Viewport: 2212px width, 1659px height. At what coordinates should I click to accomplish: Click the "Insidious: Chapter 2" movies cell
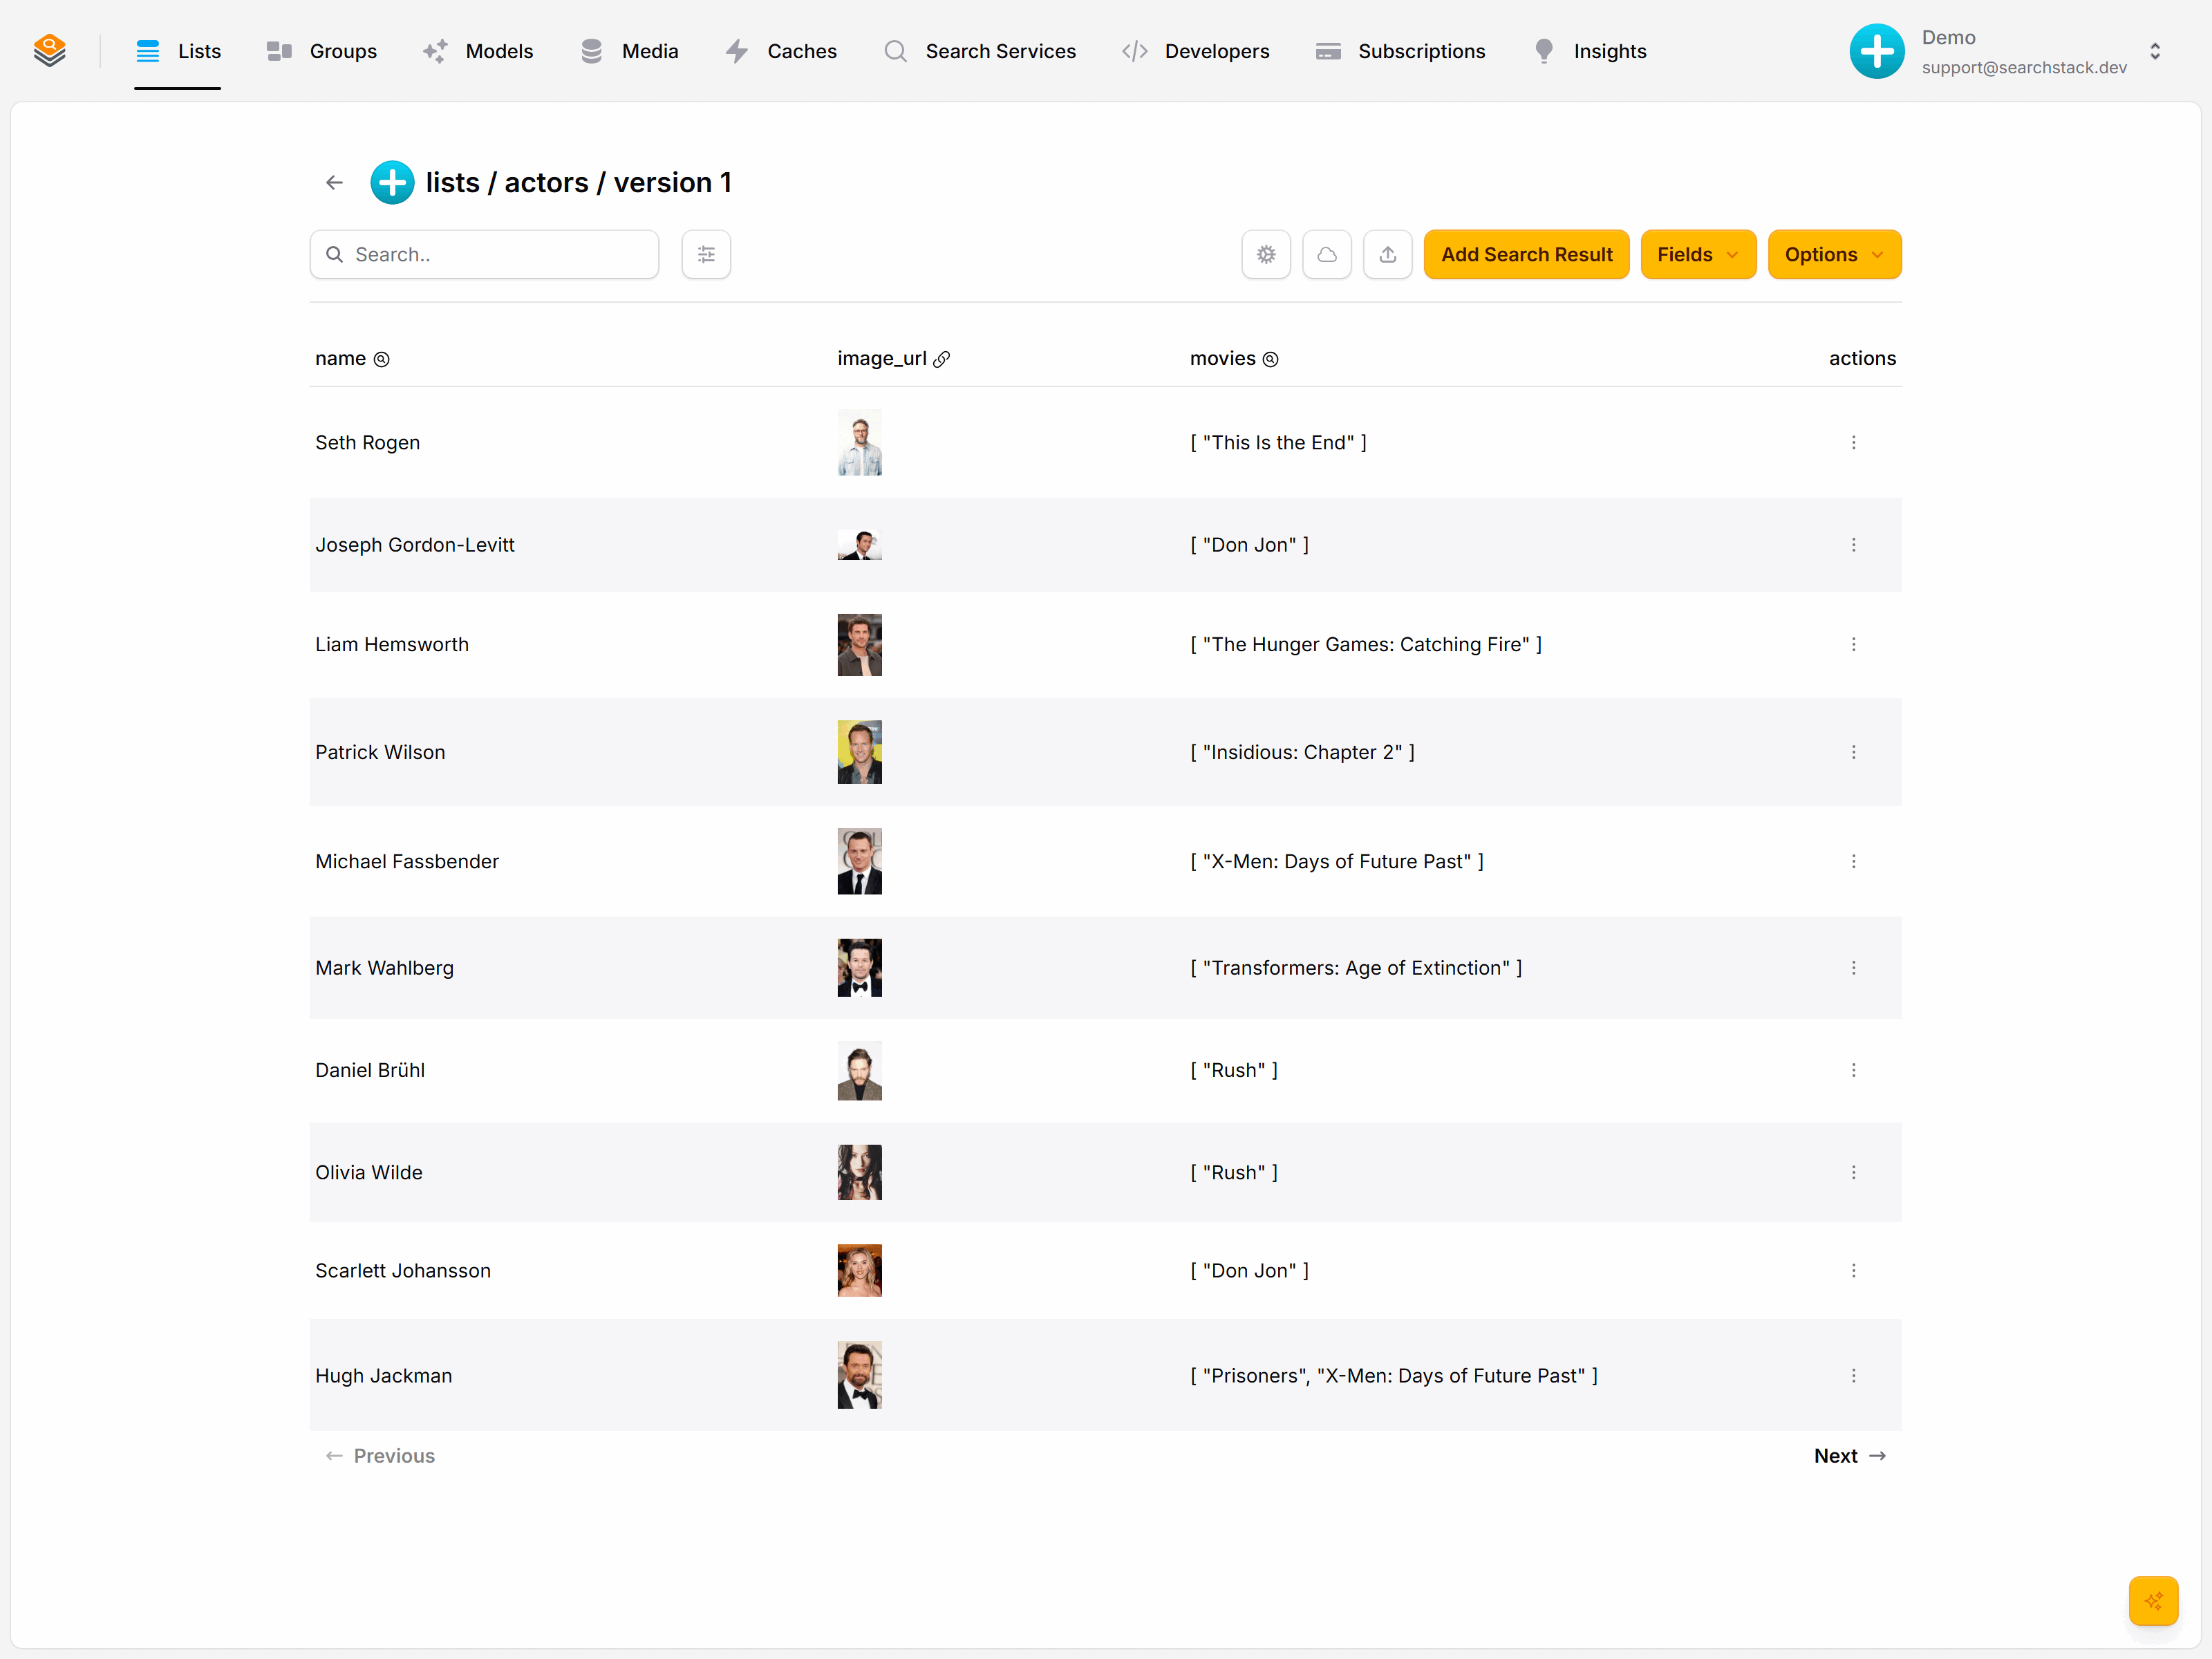(x=1302, y=752)
